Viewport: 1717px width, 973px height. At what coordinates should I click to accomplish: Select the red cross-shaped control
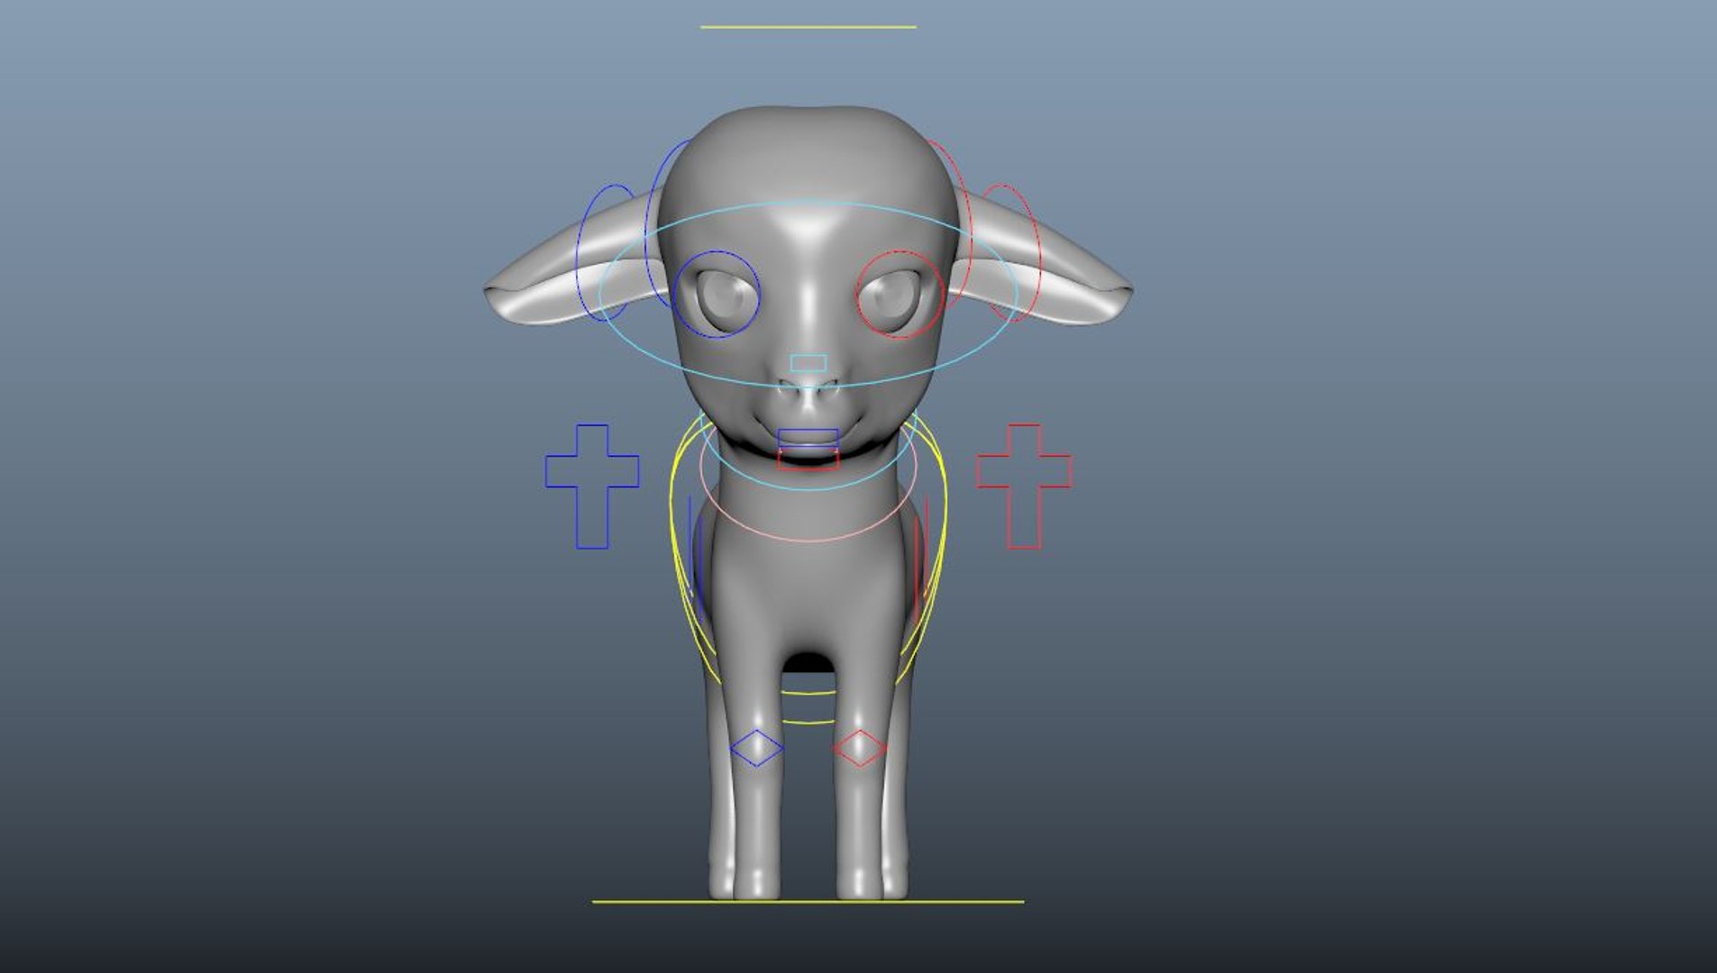tap(1024, 486)
